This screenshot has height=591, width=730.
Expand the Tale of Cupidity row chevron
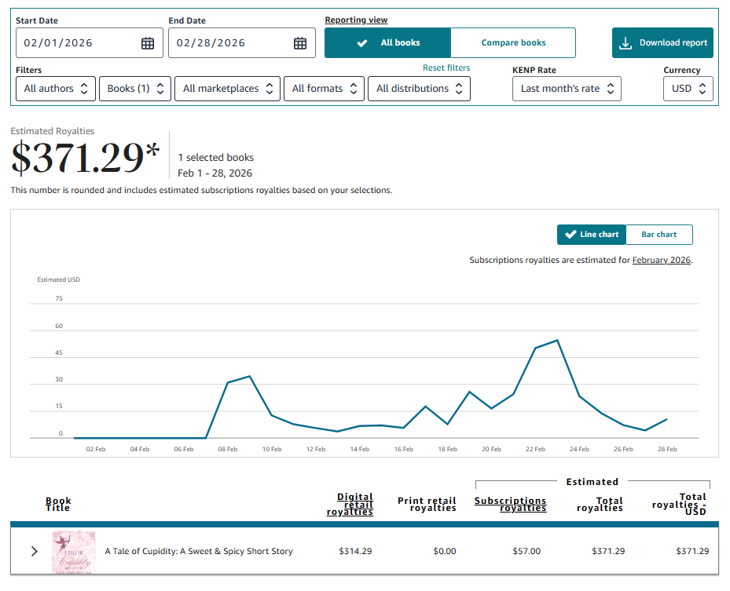pos(34,551)
